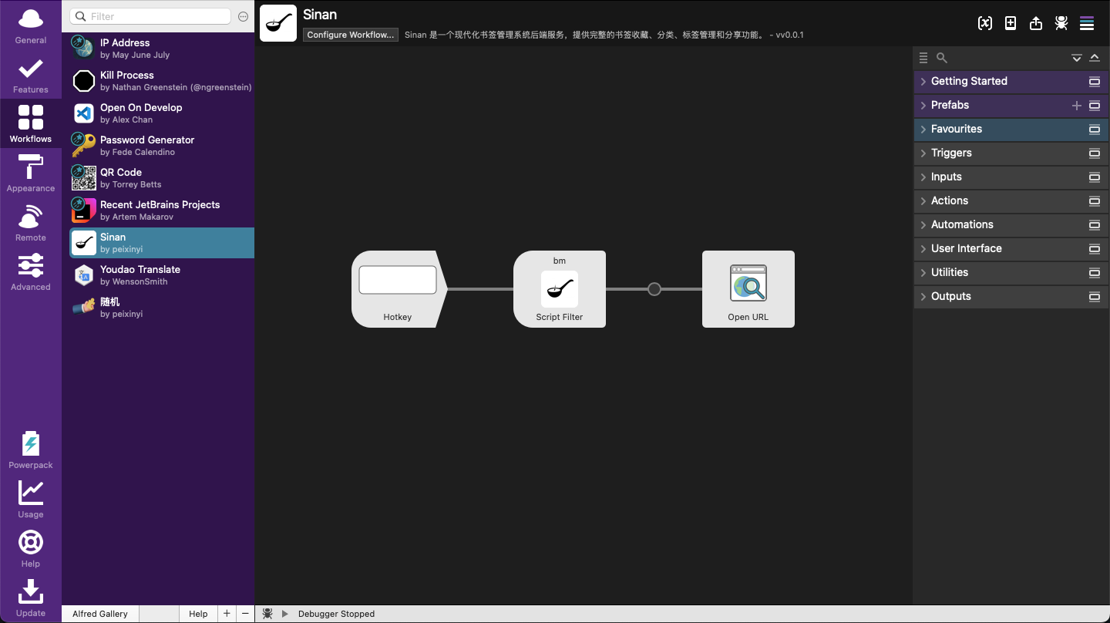Image resolution: width=1110 pixels, height=623 pixels.
Task: Pick the QR Code workflow
Action: [x=162, y=178]
